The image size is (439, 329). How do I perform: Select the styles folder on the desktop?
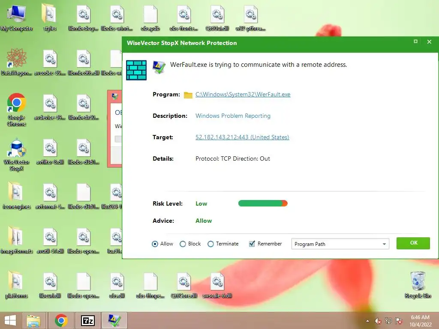50,17
